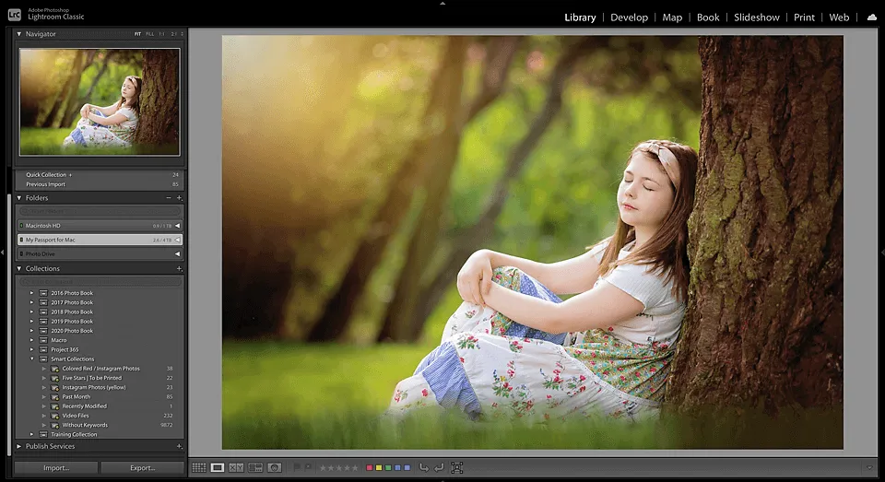885x482 pixels.
Task: Click the plus icon on Collections panel
Action: point(179,269)
